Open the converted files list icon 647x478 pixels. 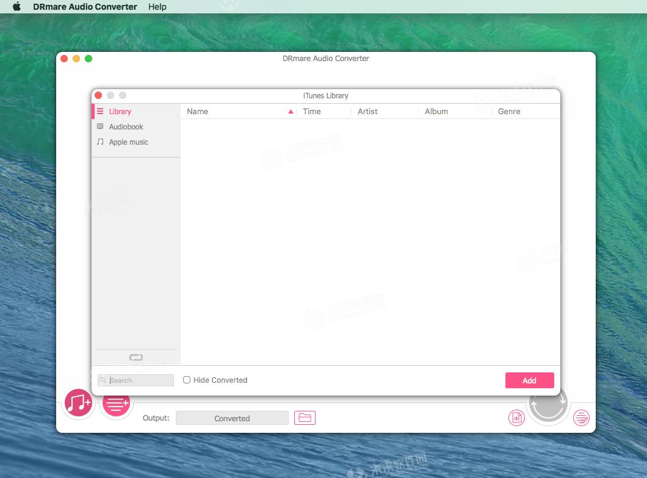580,418
